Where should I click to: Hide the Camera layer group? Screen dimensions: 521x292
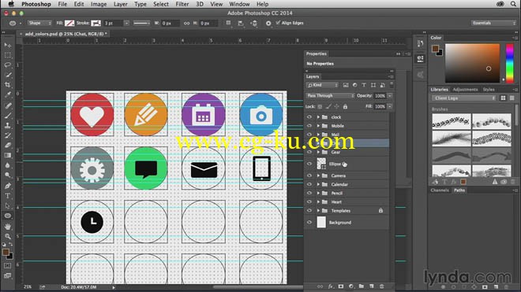309,176
